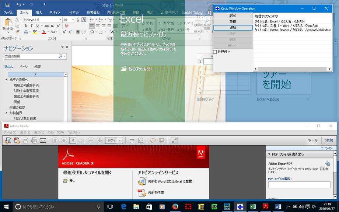Click the Undo arrow in Word title bar
Viewport: 339px width, 212px height.
[19, 4]
